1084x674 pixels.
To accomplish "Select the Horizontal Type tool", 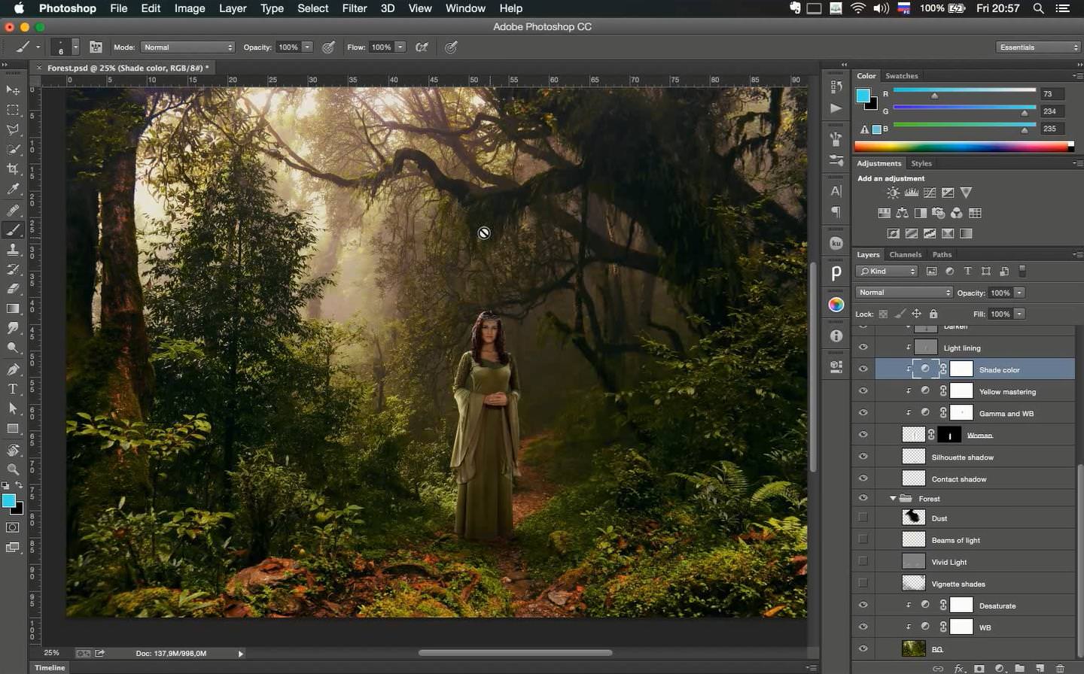I will tap(13, 389).
